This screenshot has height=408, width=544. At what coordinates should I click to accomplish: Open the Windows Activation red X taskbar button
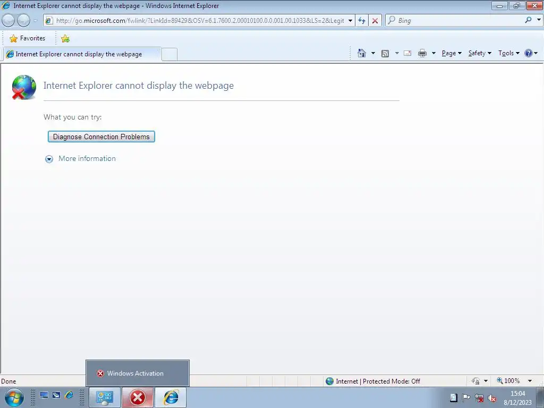138,397
